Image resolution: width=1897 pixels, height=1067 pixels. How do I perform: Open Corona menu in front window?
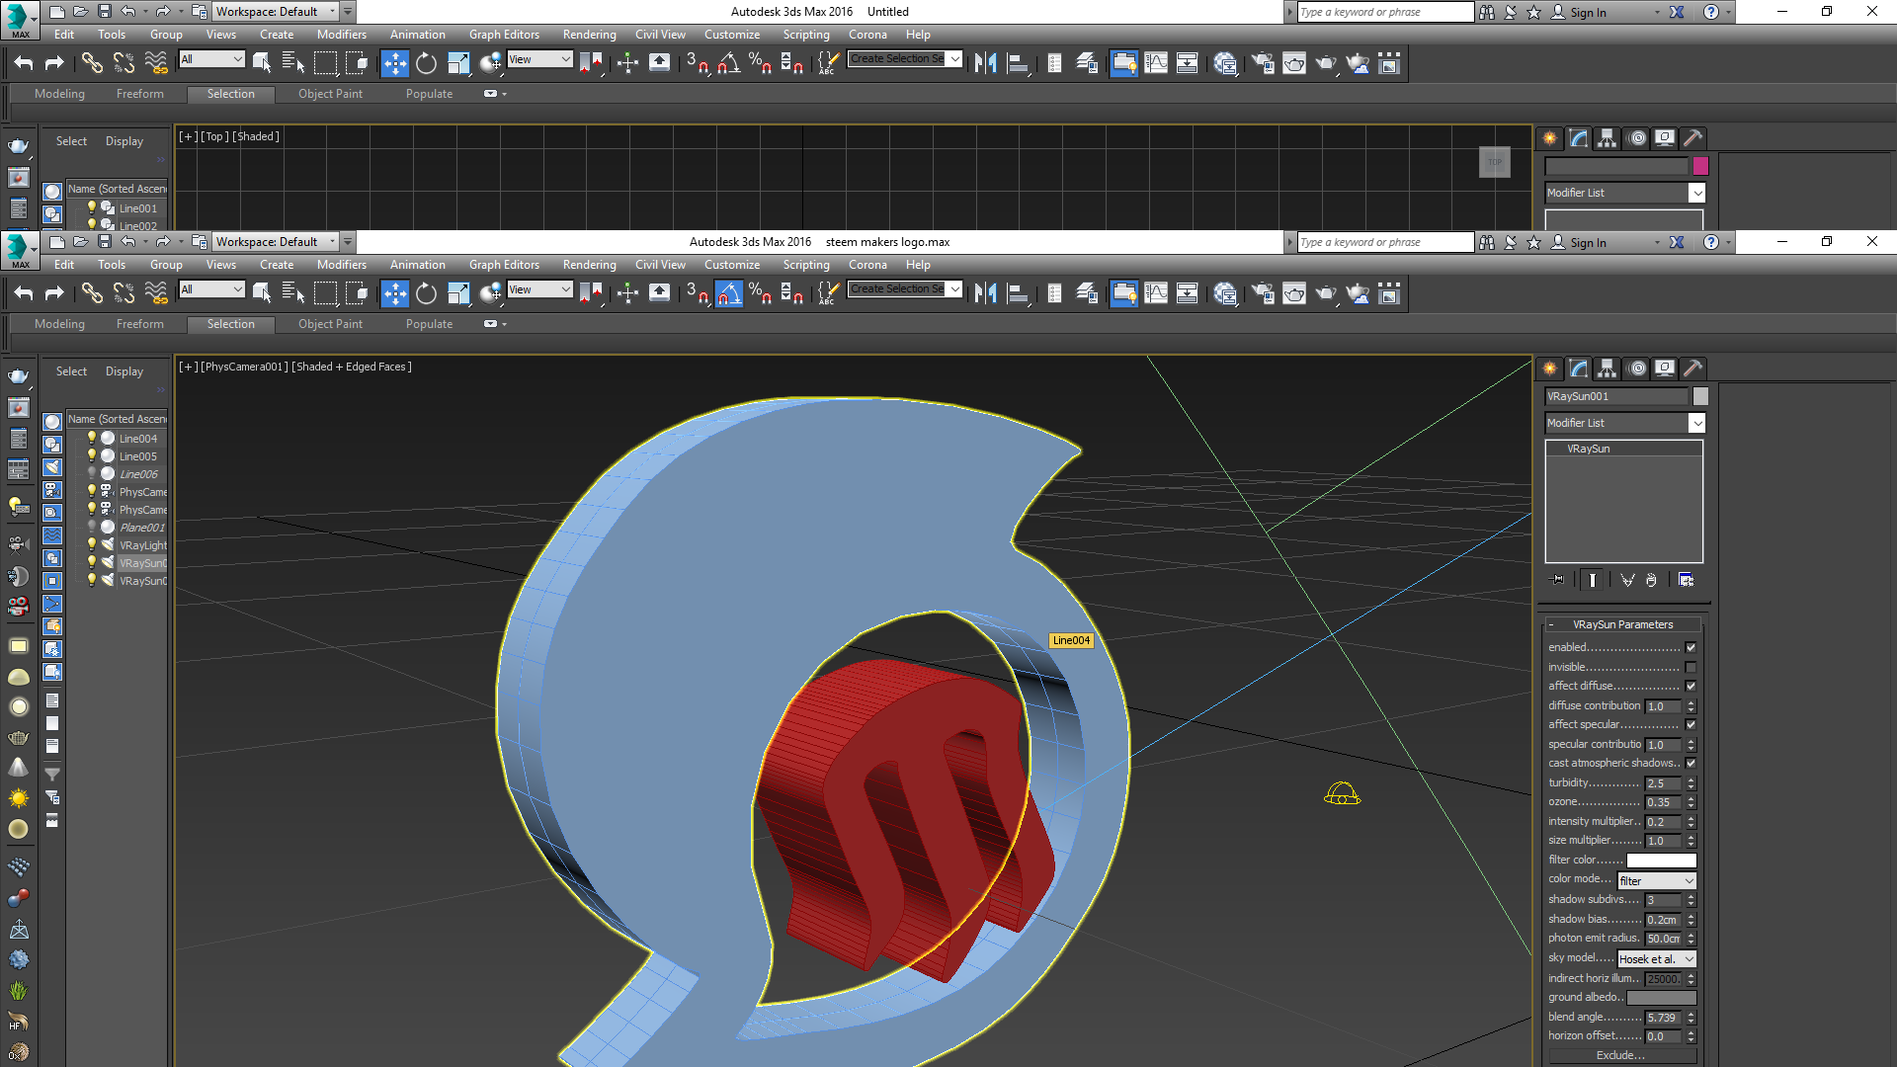pyautogui.click(x=867, y=265)
